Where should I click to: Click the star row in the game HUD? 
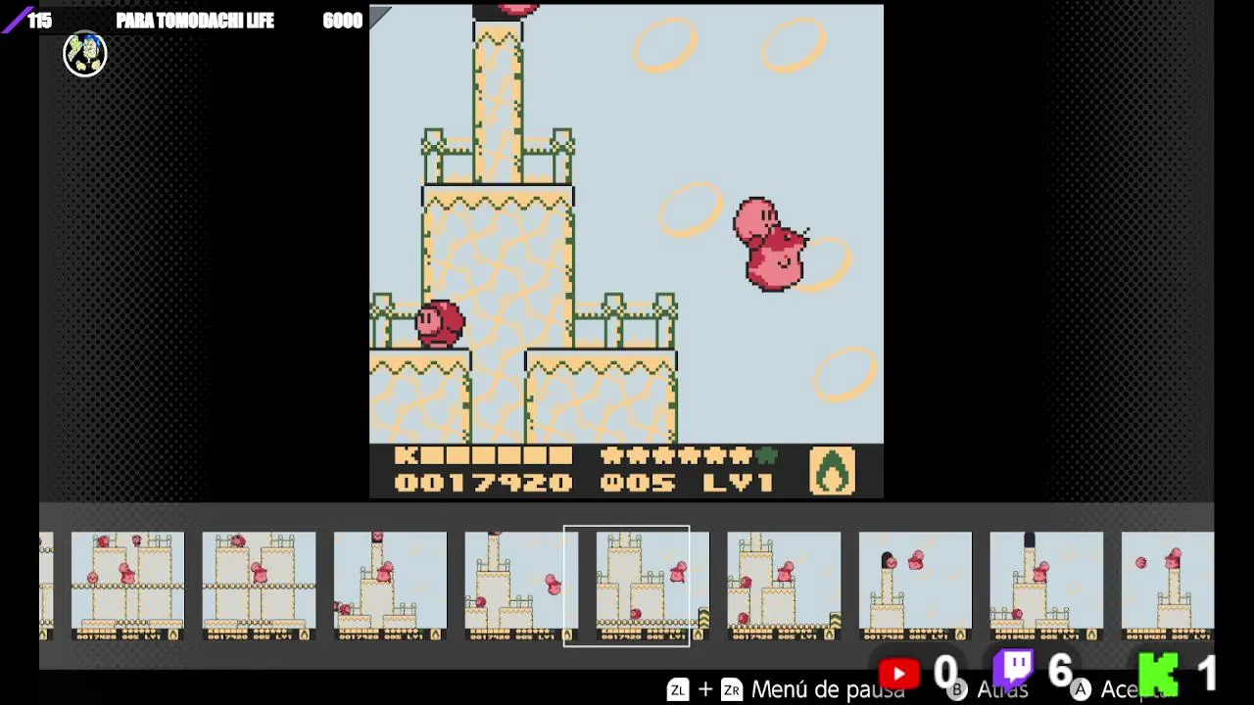pos(689,455)
